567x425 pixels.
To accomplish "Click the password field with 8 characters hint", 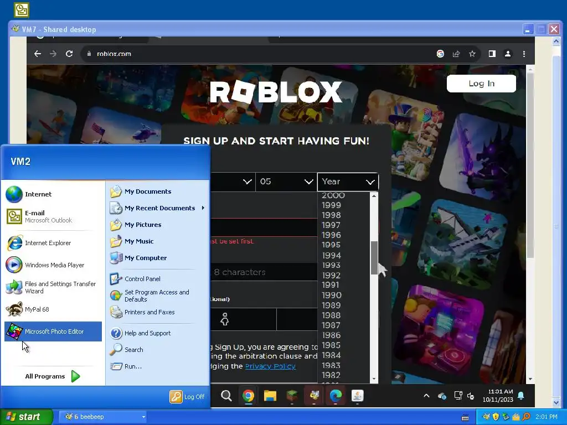I will tap(264, 272).
